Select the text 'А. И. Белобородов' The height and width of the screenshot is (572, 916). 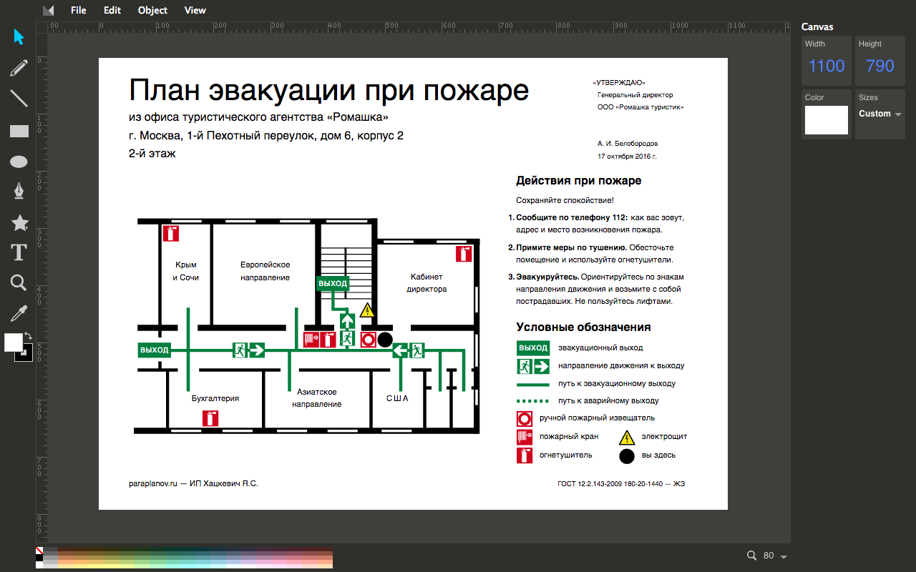click(628, 144)
